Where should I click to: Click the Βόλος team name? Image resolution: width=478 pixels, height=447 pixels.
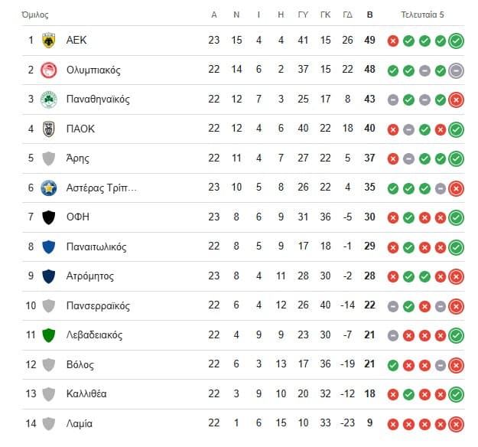[80, 364]
